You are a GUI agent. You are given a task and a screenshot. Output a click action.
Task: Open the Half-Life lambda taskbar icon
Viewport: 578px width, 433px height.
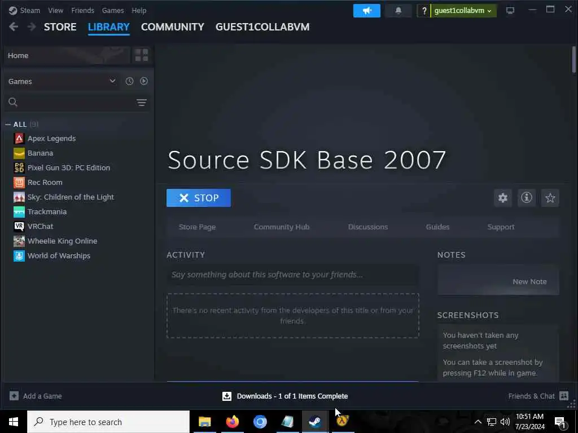343,422
